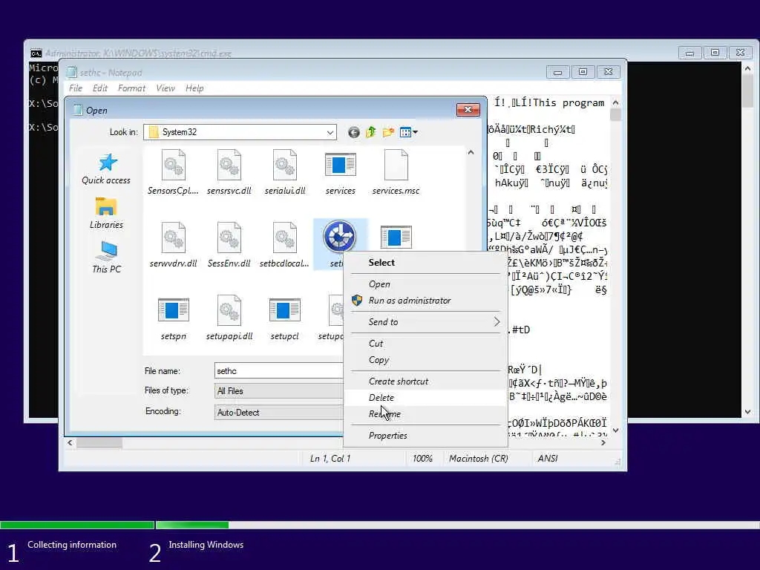Image resolution: width=760 pixels, height=570 pixels.
Task: Minimize the Notepad window
Action: (558, 72)
